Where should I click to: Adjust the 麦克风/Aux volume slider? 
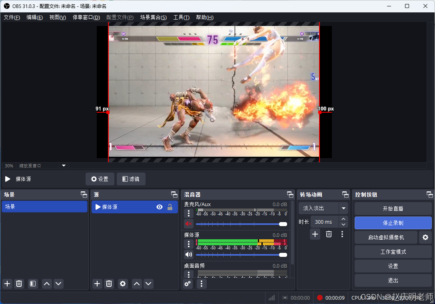click(x=241, y=224)
